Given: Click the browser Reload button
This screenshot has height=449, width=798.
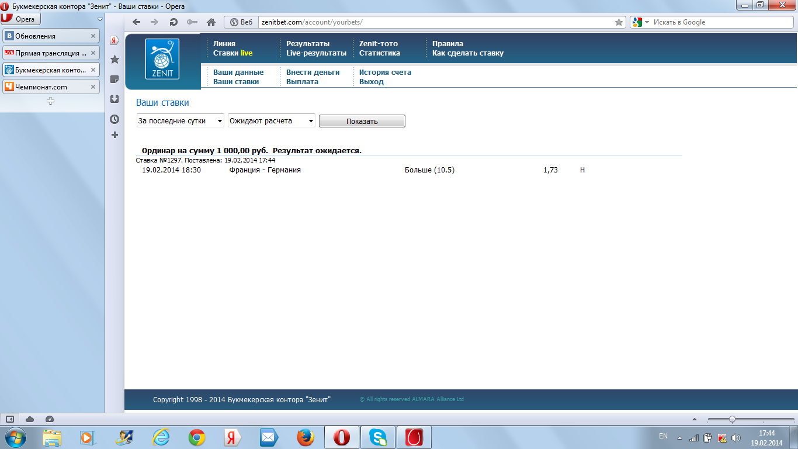Looking at the screenshot, I should coord(174,22).
